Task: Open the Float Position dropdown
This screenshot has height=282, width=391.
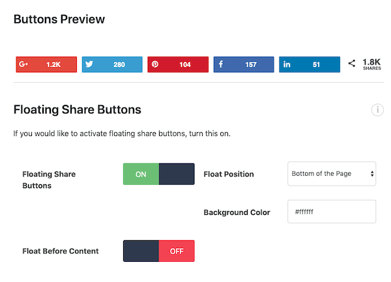Action: 332,174
